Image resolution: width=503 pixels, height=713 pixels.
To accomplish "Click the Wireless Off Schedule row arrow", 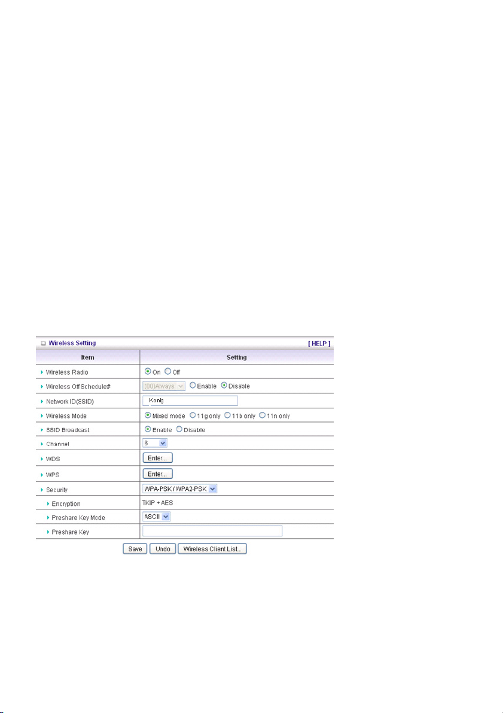I will pos(42,387).
